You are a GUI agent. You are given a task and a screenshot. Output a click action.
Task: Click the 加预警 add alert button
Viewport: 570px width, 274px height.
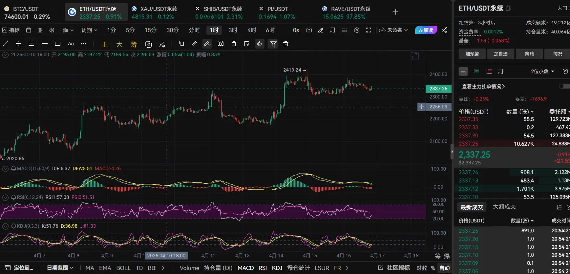point(472,54)
